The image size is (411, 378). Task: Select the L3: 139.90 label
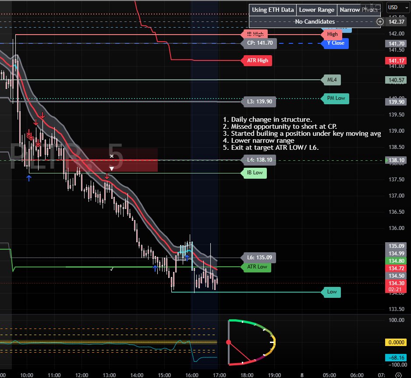click(259, 101)
